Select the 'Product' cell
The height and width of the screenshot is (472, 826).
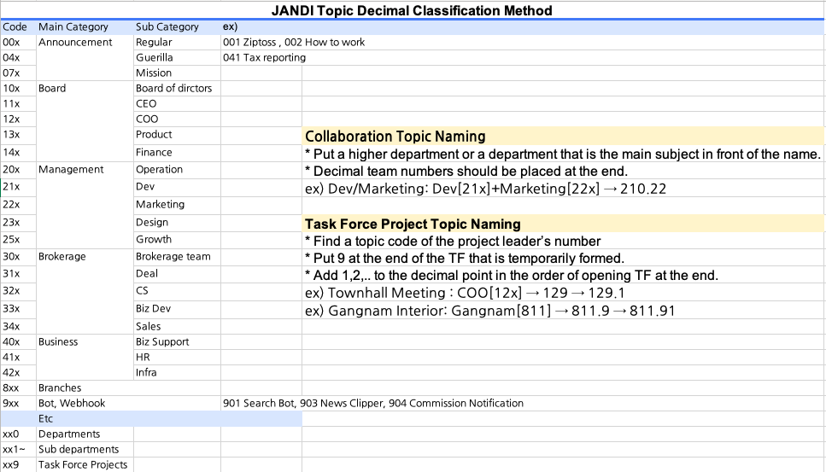[x=177, y=135]
